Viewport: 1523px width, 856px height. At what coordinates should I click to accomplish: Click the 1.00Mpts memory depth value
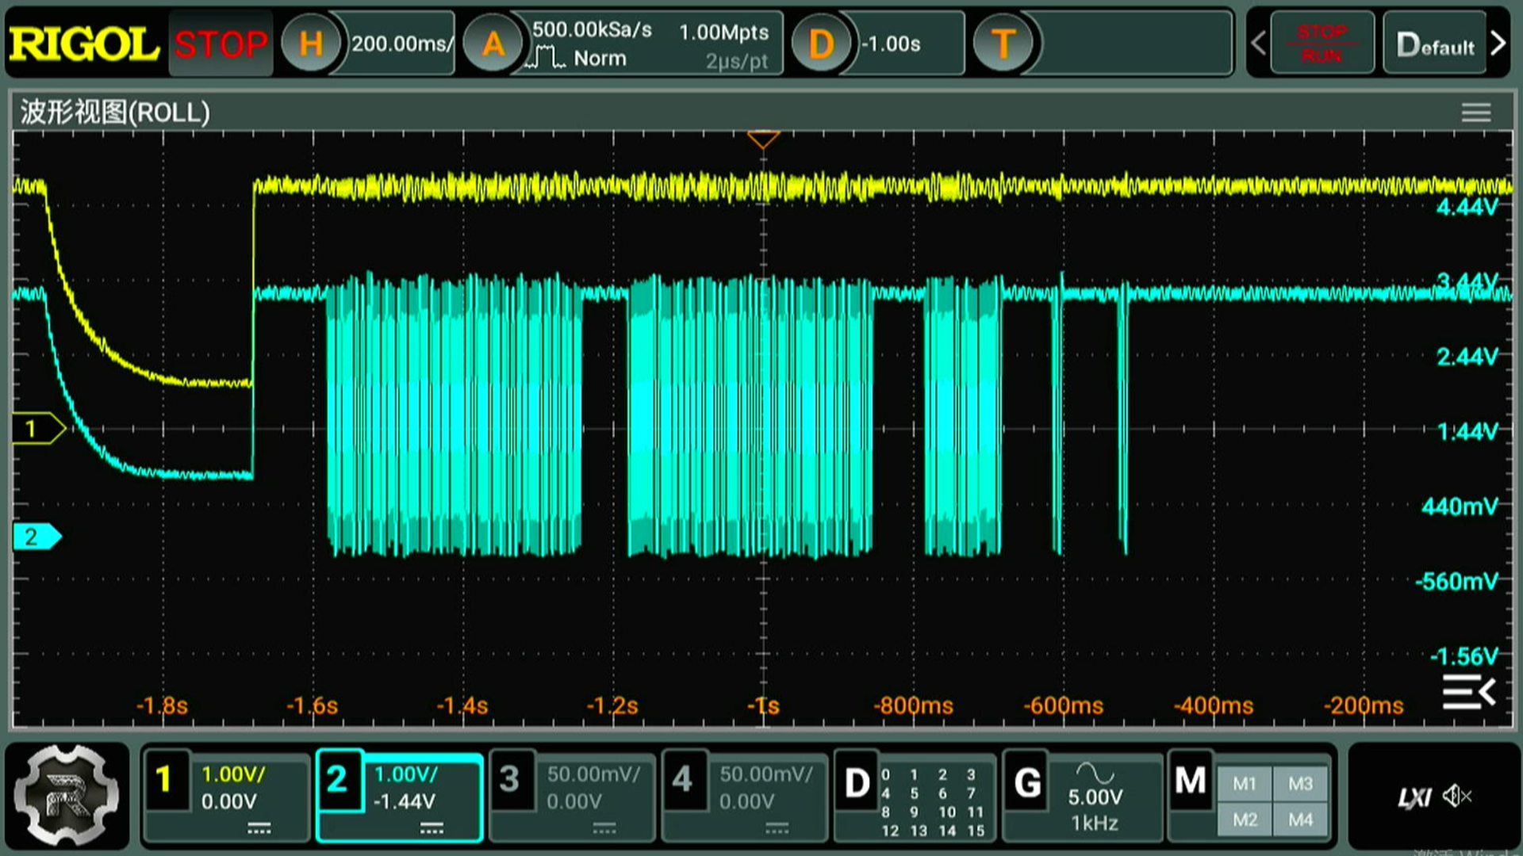724,32
